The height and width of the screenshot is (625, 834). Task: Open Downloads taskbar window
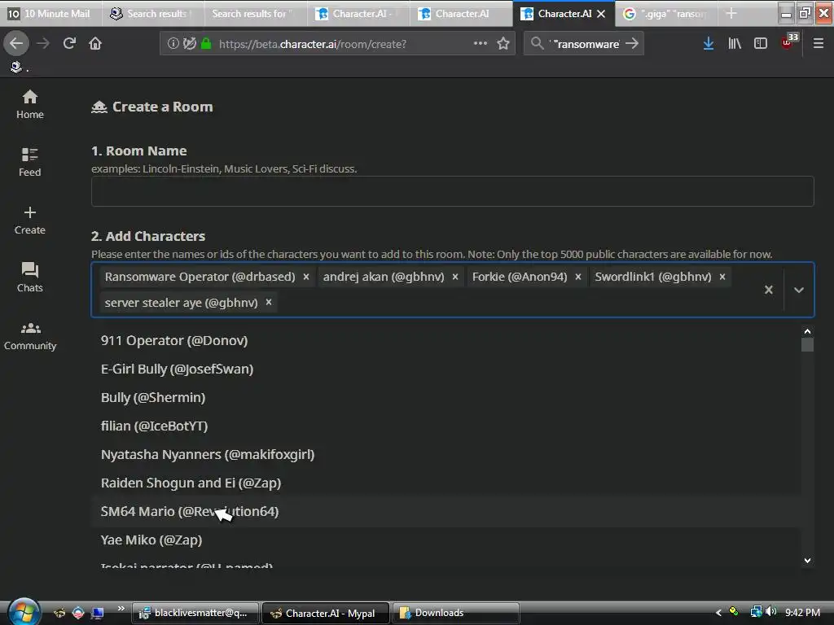click(x=455, y=613)
